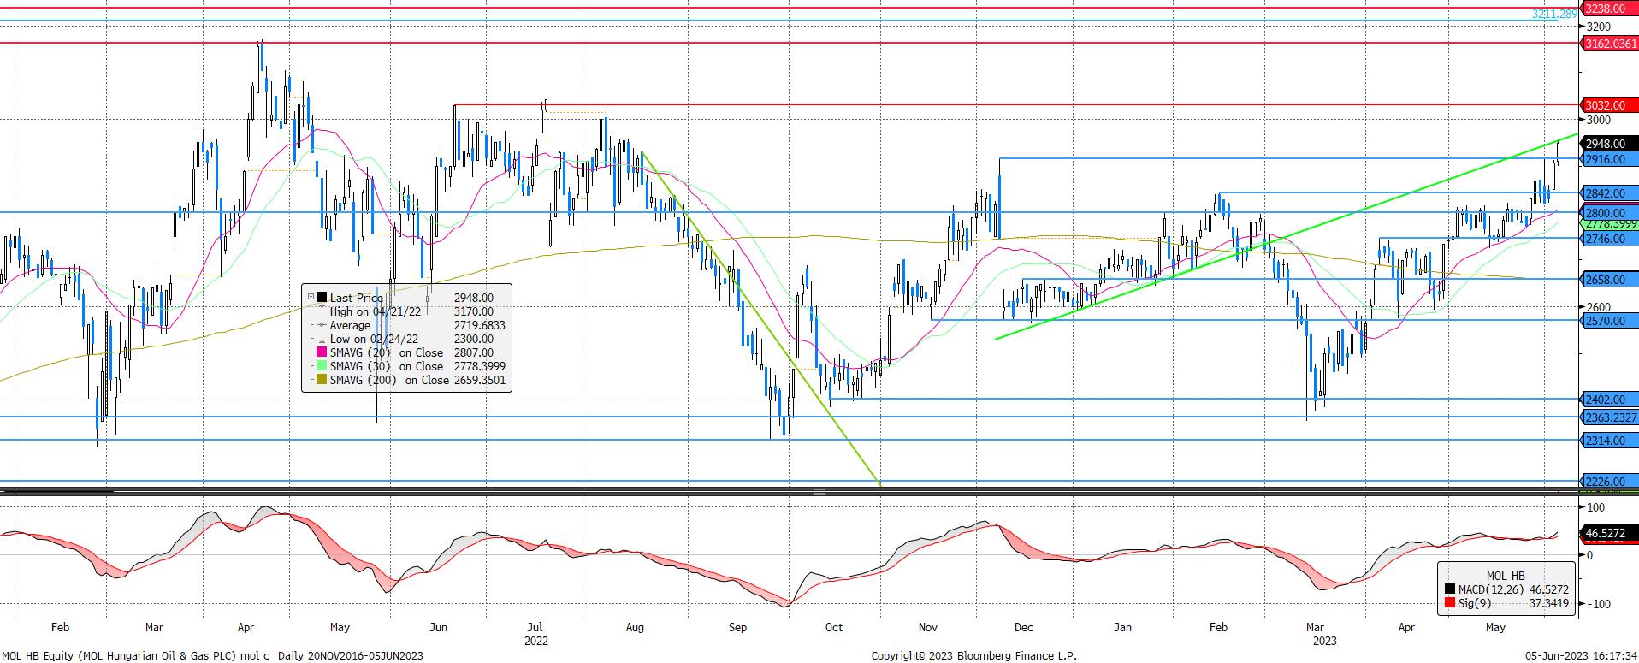Click the Dec month label on the time axis
This screenshot has height=663, width=1639.
[x=1023, y=627]
